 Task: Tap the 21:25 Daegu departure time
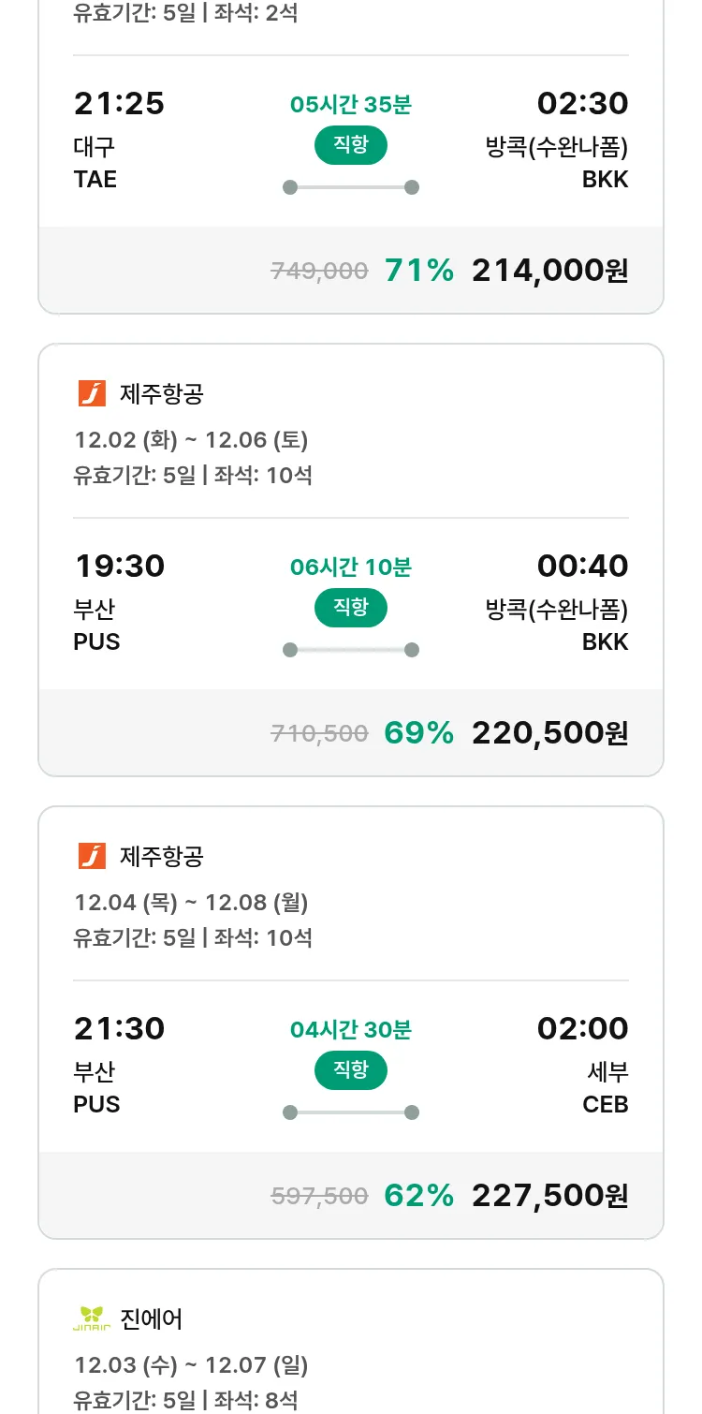[x=119, y=103]
